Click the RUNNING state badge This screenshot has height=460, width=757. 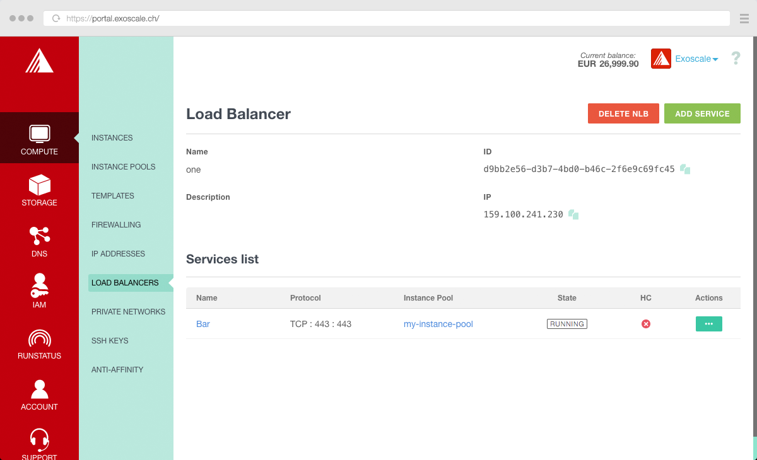[x=567, y=324]
